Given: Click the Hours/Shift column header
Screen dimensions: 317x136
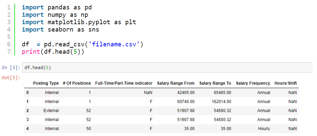Looking at the screenshot, I should (x=286, y=83).
